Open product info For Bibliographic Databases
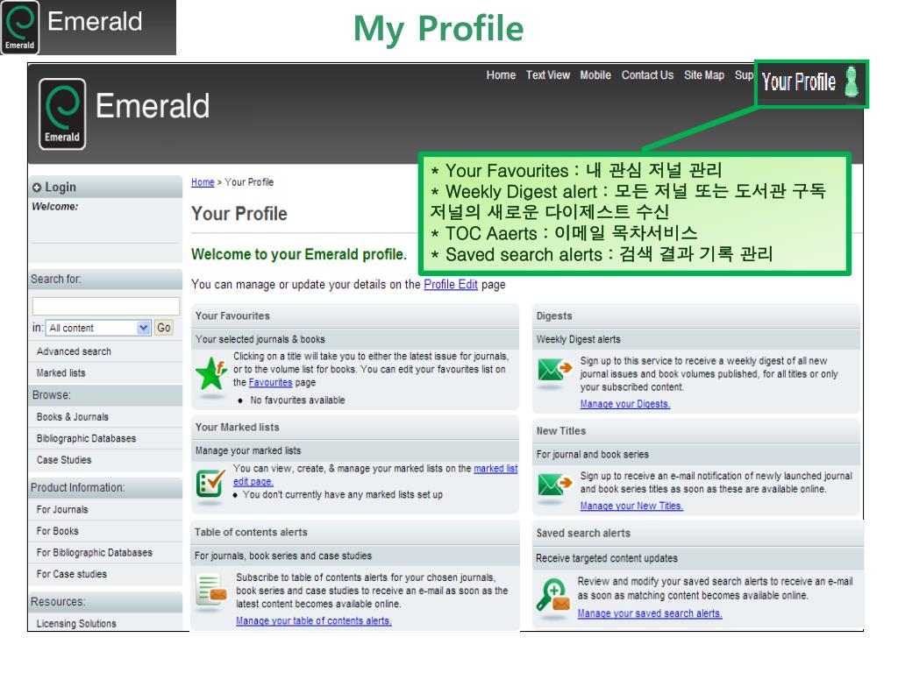Image resolution: width=898 pixels, height=673 pixels. pos(94,553)
